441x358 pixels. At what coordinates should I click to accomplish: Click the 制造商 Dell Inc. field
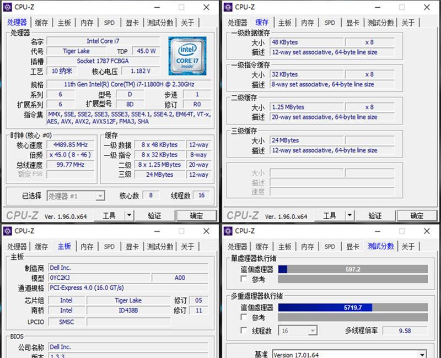pos(128,268)
